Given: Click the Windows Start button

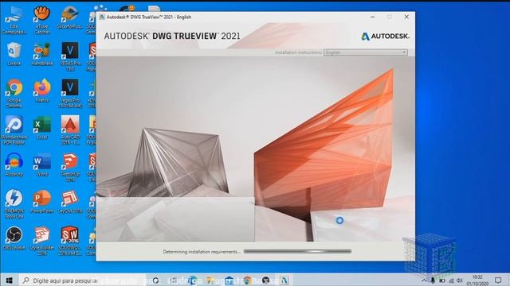Looking at the screenshot, I should (x=9, y=280).
